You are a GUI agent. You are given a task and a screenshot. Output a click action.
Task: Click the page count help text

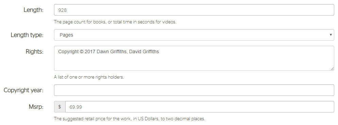[x=115, y=22]
